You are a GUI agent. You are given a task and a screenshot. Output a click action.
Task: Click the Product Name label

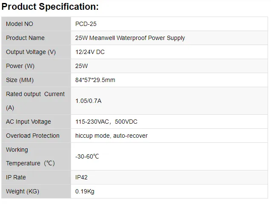[x=25, y=38]
